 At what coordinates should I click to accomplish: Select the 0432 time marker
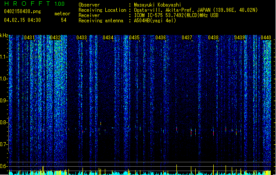[55, 38]
